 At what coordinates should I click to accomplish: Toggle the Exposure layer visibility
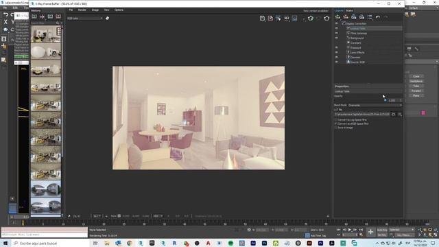pyautogui.click(x=337, y=47)
